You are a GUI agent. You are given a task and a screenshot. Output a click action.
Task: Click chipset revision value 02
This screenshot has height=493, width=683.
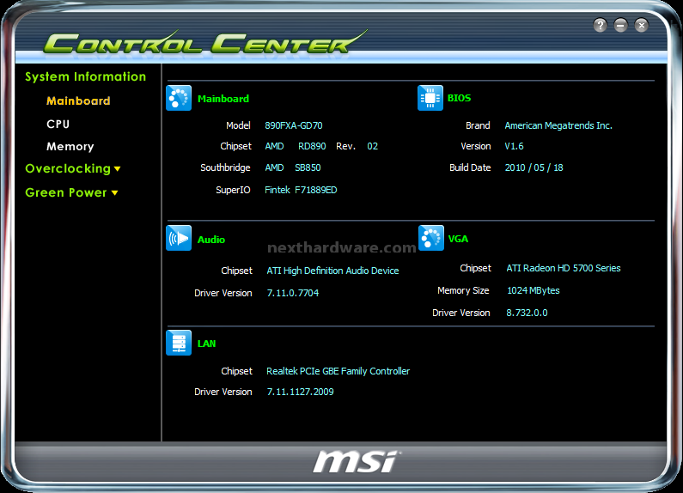[372, 146]
